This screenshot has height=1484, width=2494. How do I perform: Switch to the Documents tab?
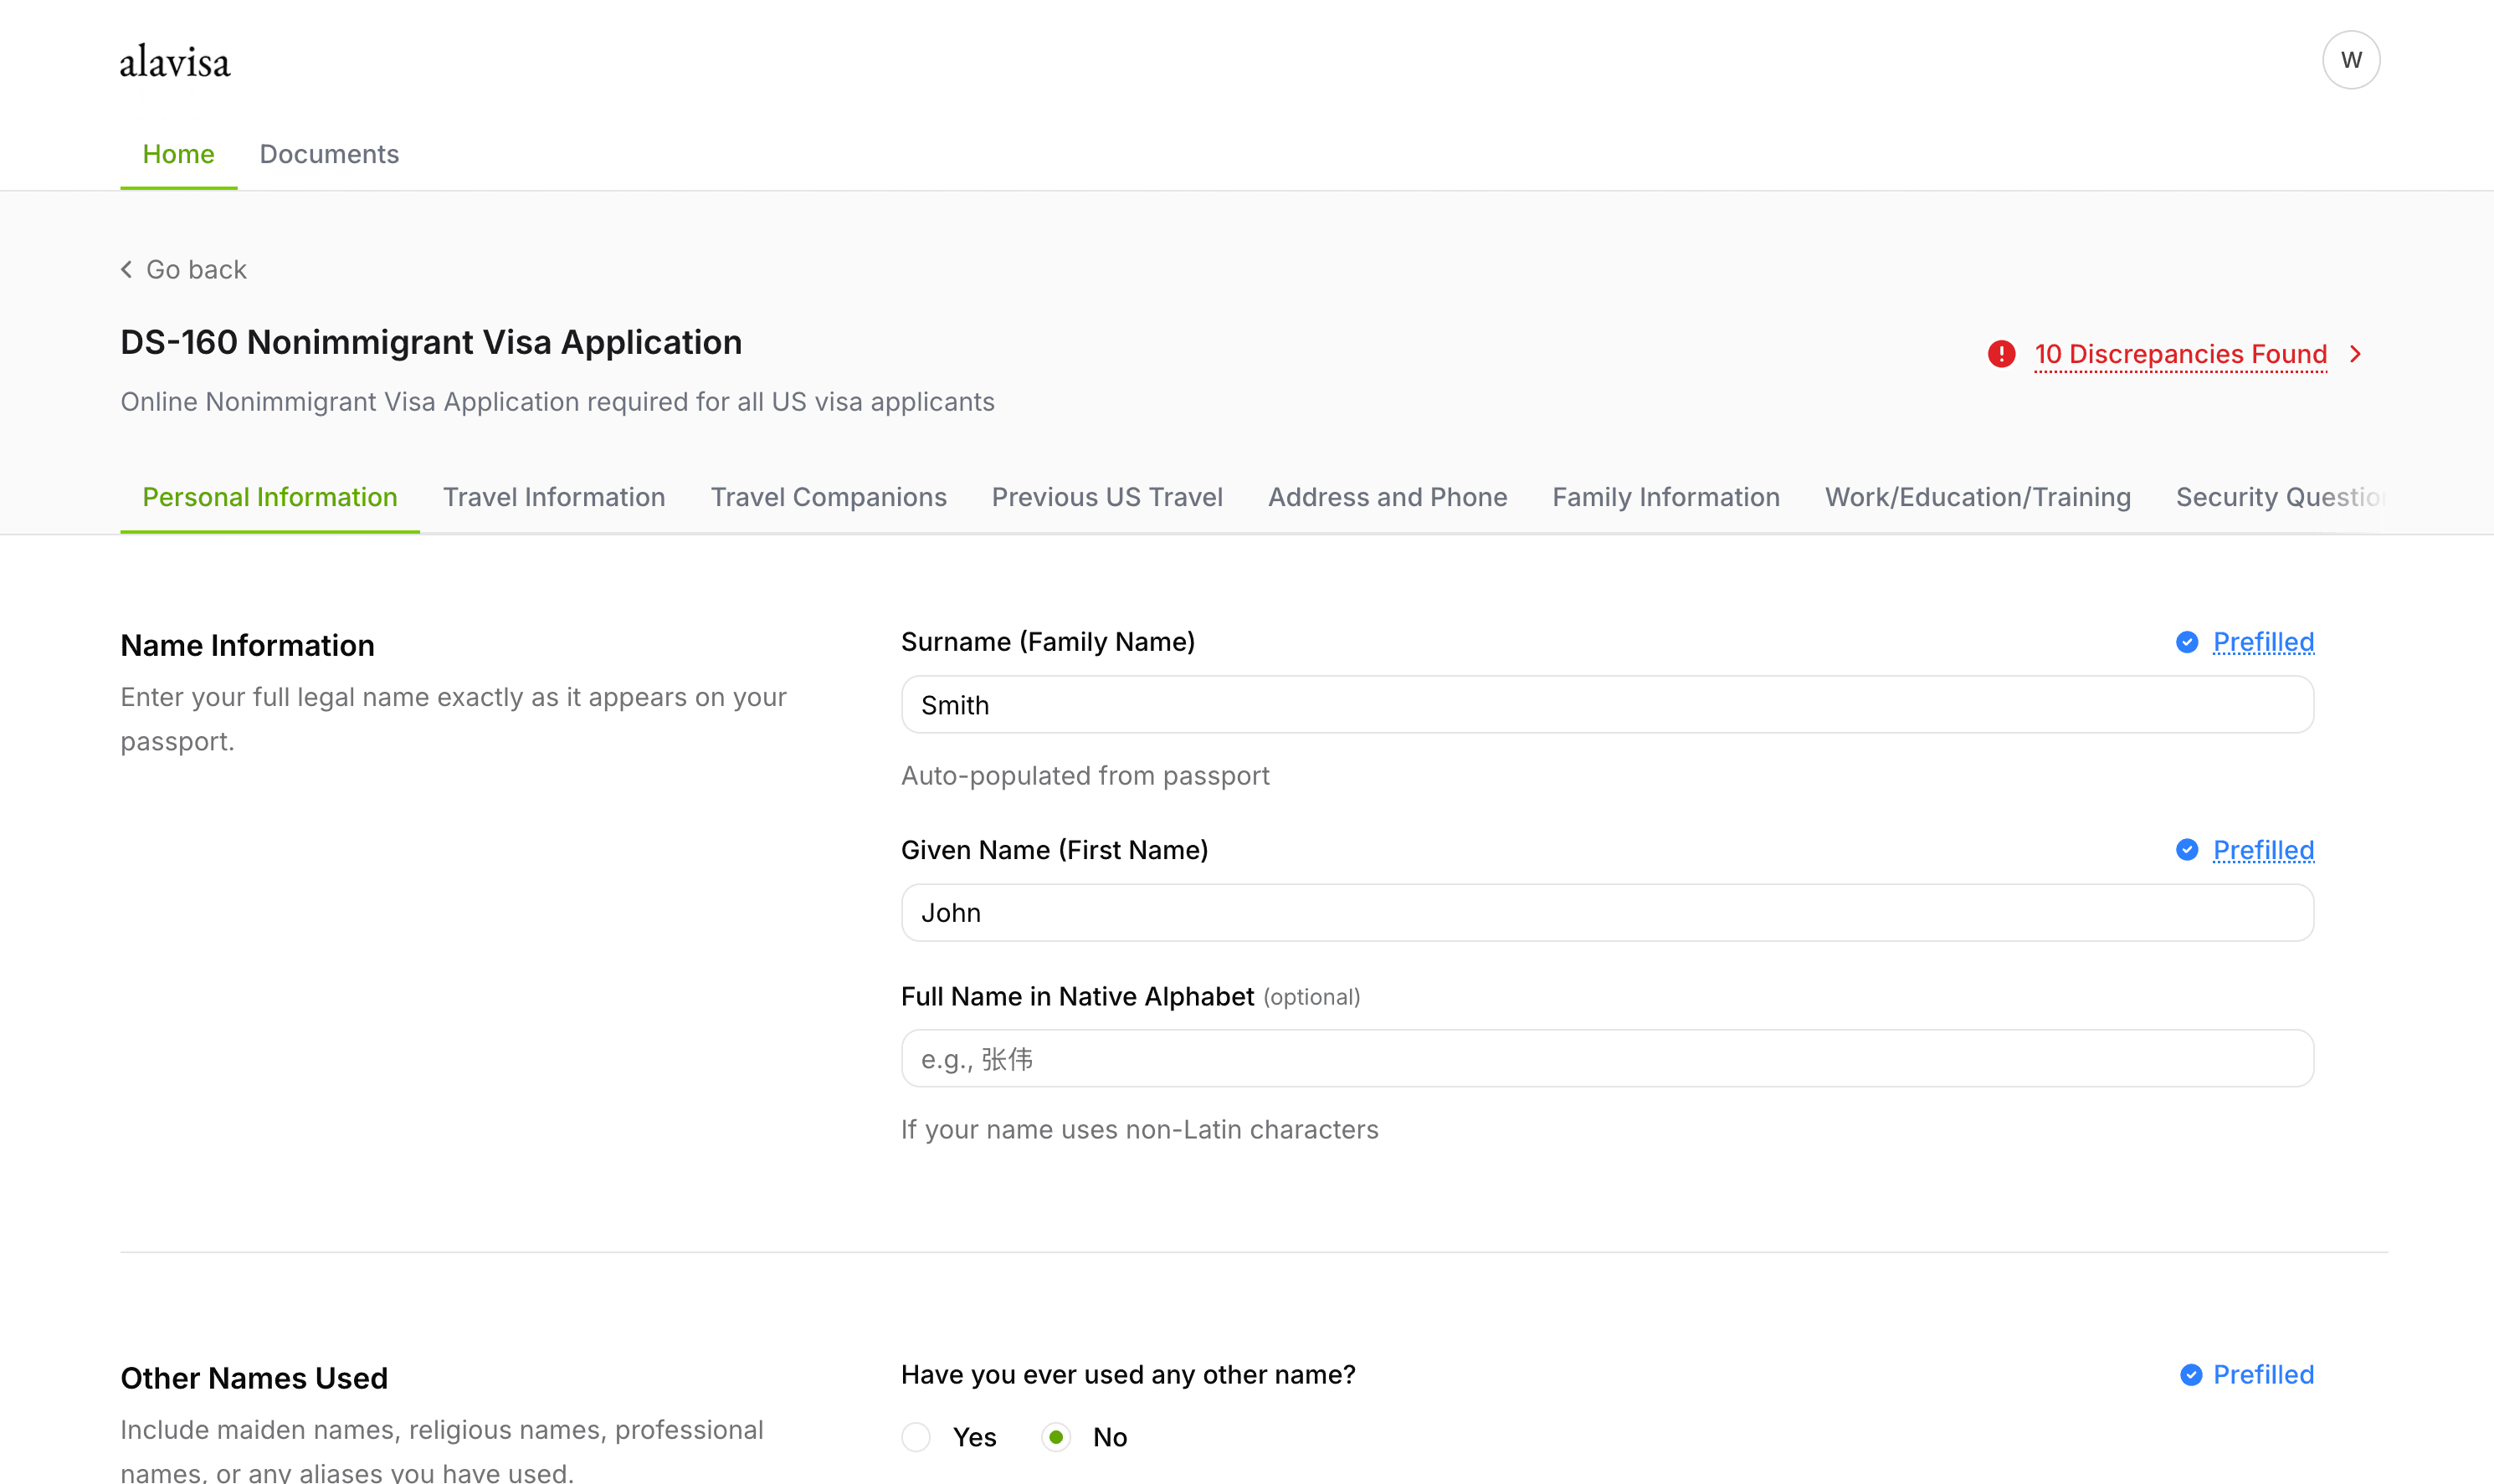click(329, 154)
